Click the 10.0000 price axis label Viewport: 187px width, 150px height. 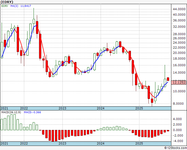pyautogui.click(x=179, y=91)
